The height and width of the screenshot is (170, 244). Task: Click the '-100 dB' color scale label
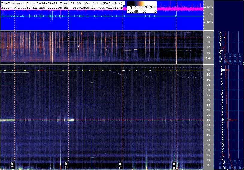(x=133, y=11)
